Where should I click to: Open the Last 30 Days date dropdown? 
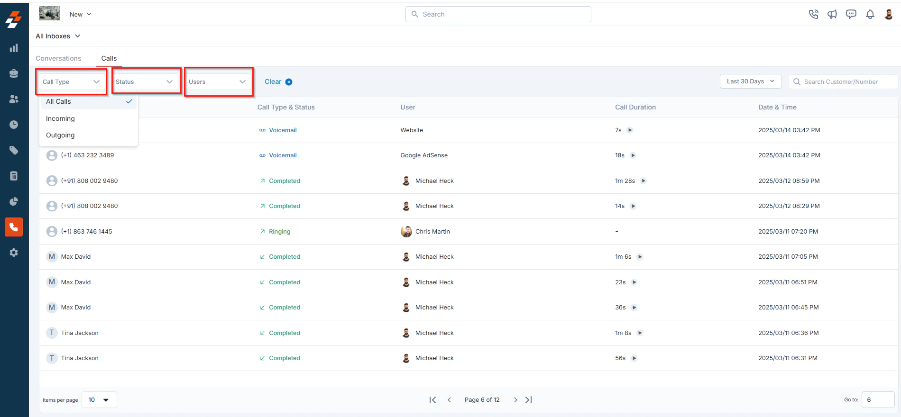click(751, 81)
